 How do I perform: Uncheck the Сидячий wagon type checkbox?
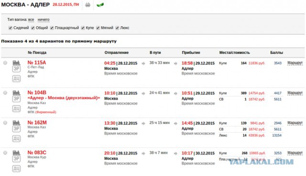(11, 28)
